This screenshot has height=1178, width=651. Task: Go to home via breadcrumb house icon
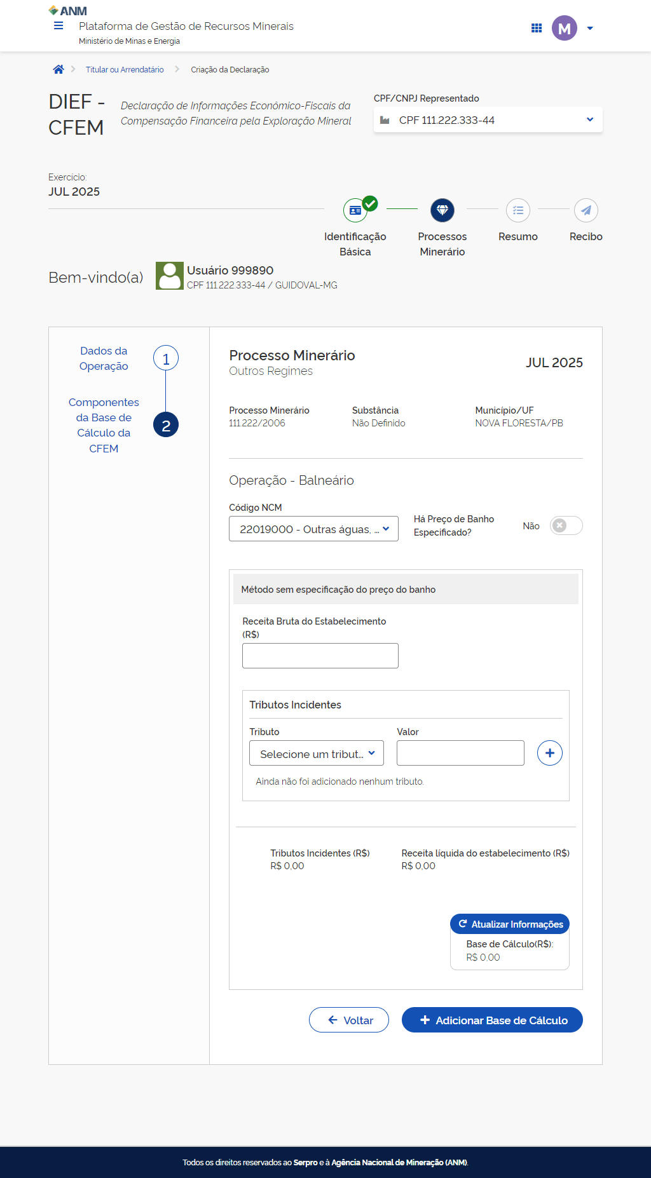58,69
